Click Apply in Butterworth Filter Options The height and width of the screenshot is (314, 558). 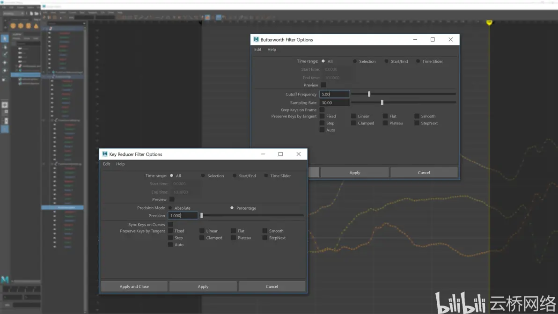point(355,173)
